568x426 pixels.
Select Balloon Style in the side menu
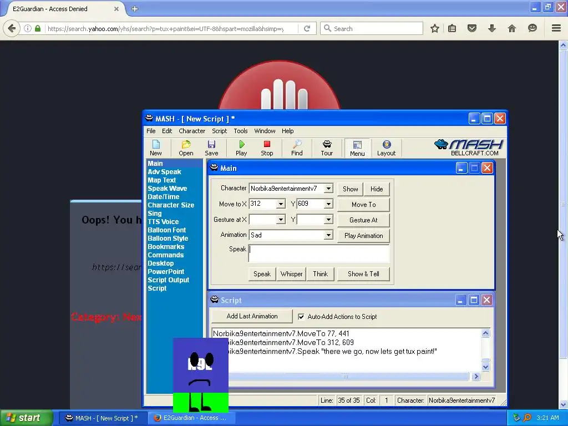168,239
